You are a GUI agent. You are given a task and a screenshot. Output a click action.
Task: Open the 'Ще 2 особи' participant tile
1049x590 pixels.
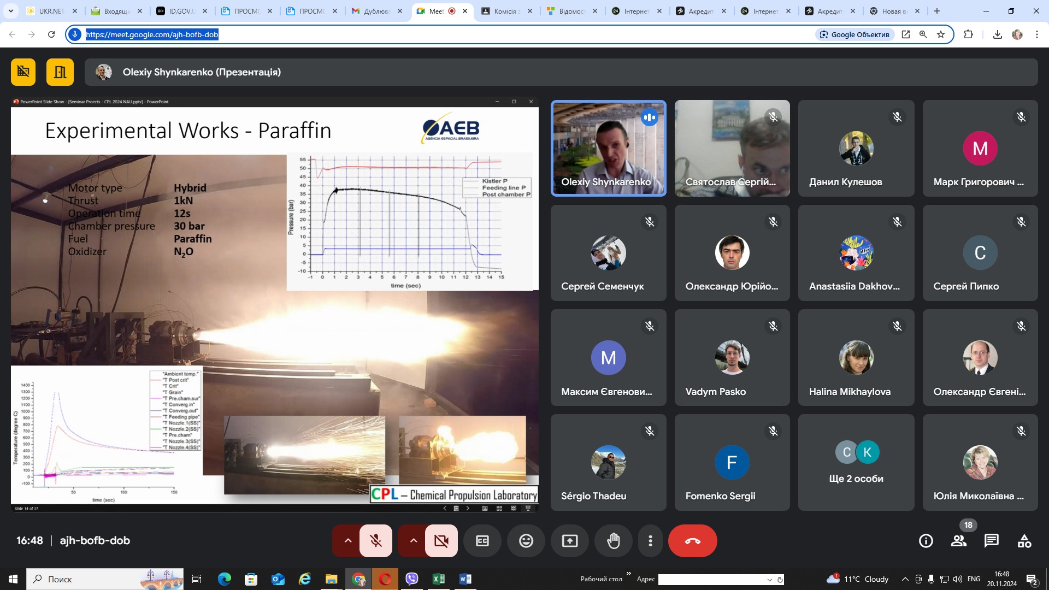coord(856,462)
